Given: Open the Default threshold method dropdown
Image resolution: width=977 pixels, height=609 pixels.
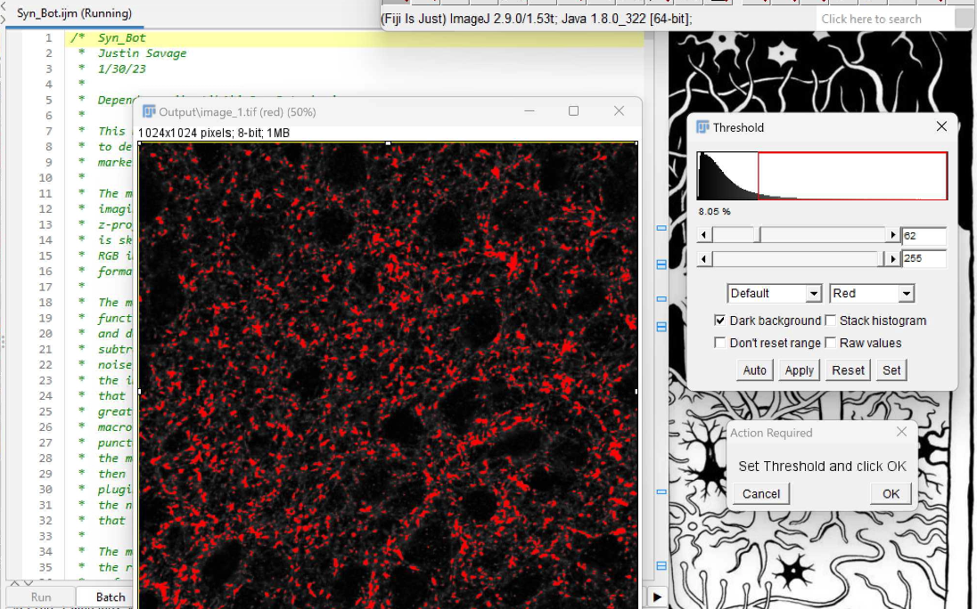Looking at the screenshot, I should 774,294.
